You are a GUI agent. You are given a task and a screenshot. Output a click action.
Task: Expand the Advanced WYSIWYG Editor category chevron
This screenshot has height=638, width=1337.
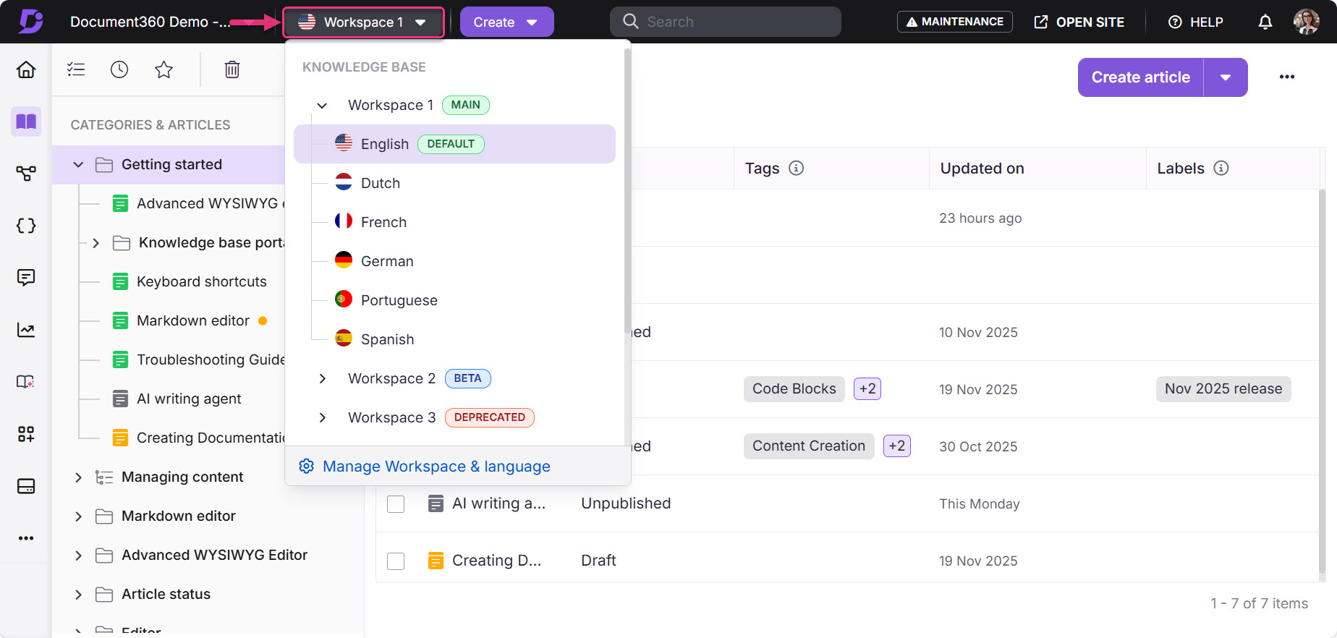[78, 555]
